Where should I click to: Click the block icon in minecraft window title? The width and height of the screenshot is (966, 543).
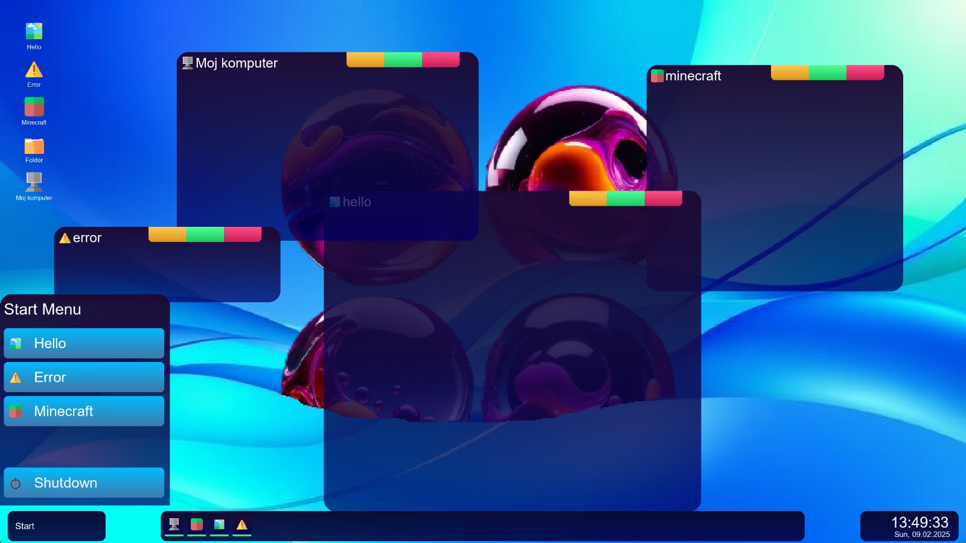(x=657, y=75)
